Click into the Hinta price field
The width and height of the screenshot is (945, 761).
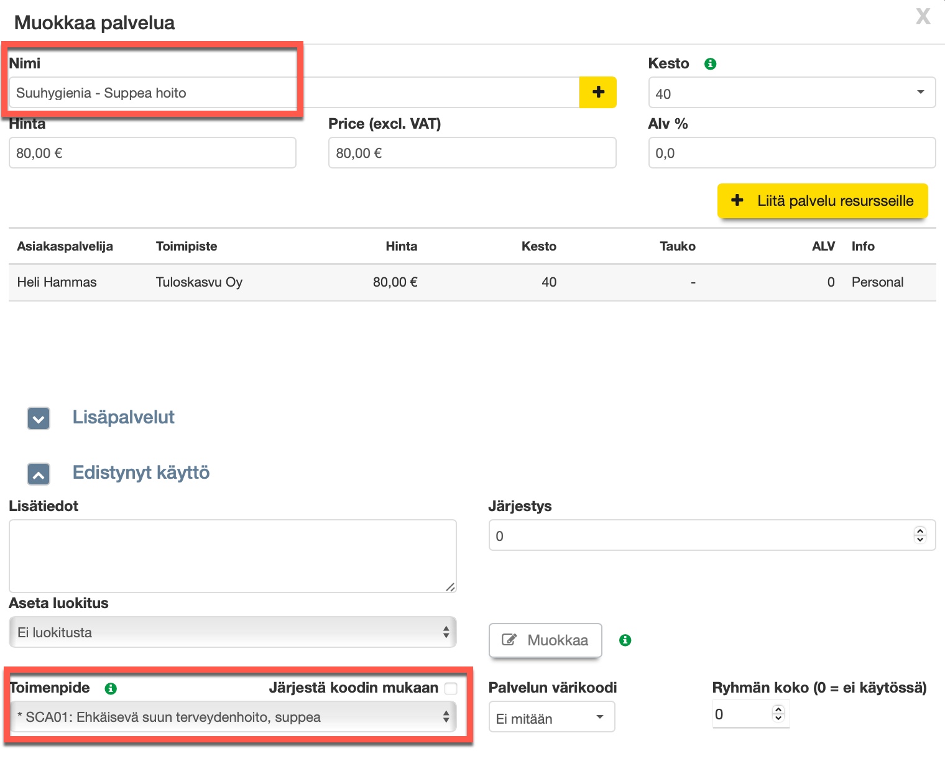point(152,153)
